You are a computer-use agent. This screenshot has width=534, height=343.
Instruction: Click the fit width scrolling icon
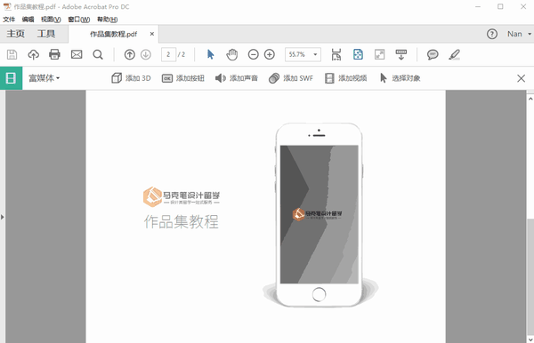(x=336, y=54)
